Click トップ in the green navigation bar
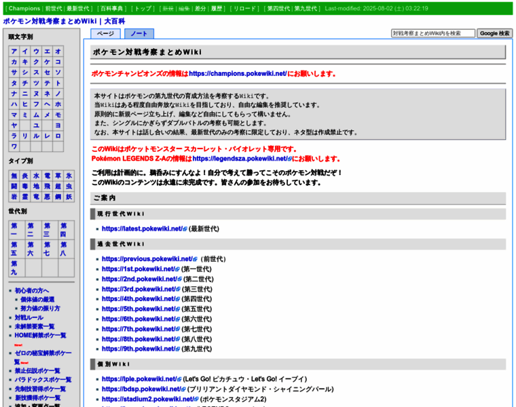Viewport: 516px width, 407px height. [x=143, y=9]
